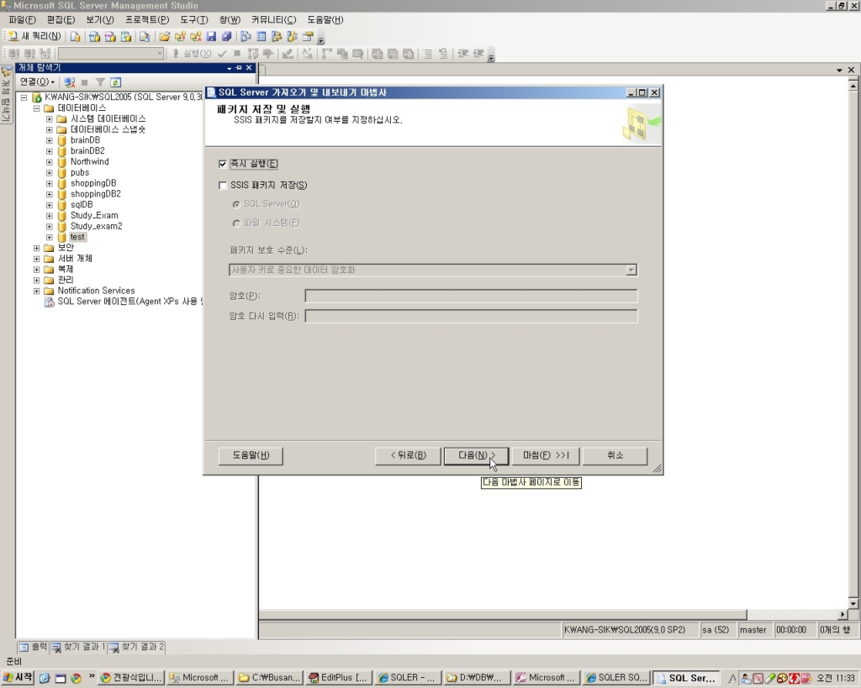Start an Analysis Services XMLA query
The image size is (861, 688).
(126, 37)
